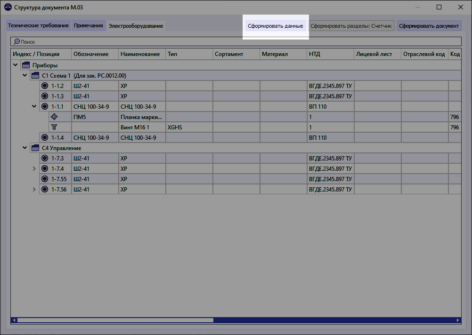
Task: Select the marking plate icon for ПМ5
Action: pos(54,117)
